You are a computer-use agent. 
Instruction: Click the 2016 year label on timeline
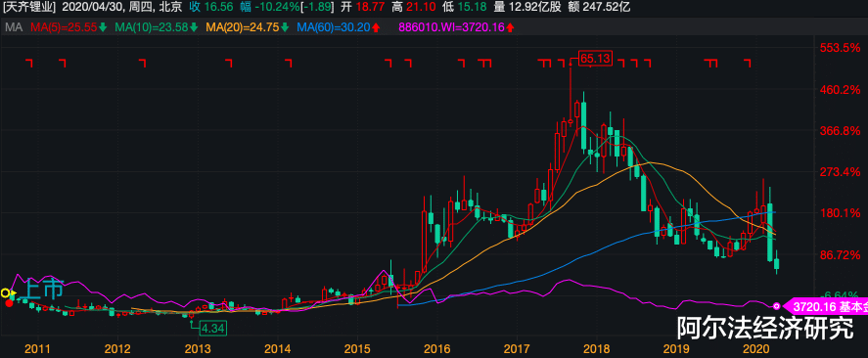tap(437, 348)
